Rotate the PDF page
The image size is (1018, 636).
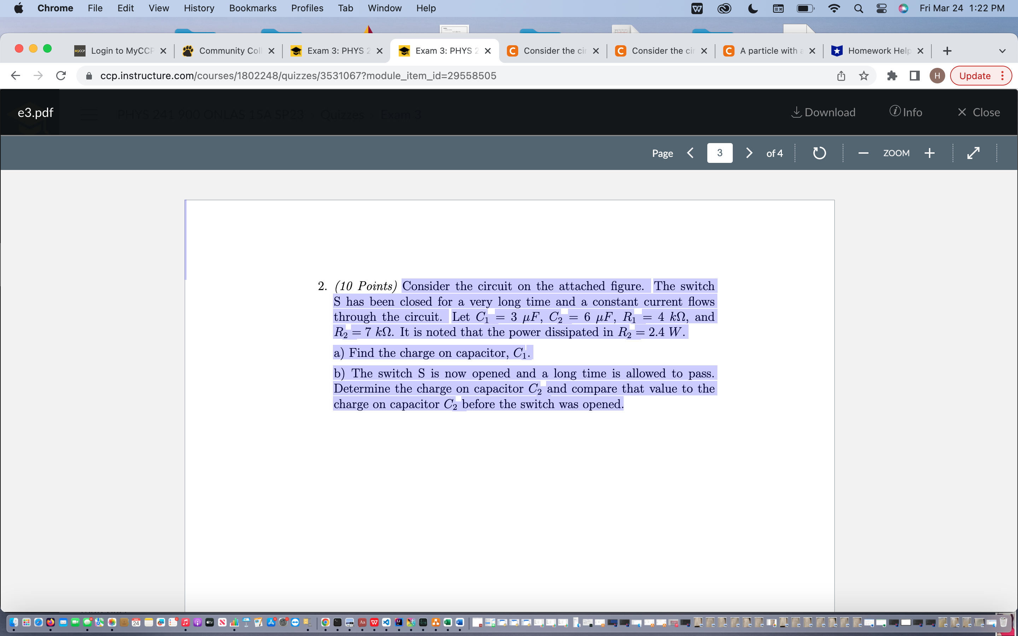pos(819,153)
